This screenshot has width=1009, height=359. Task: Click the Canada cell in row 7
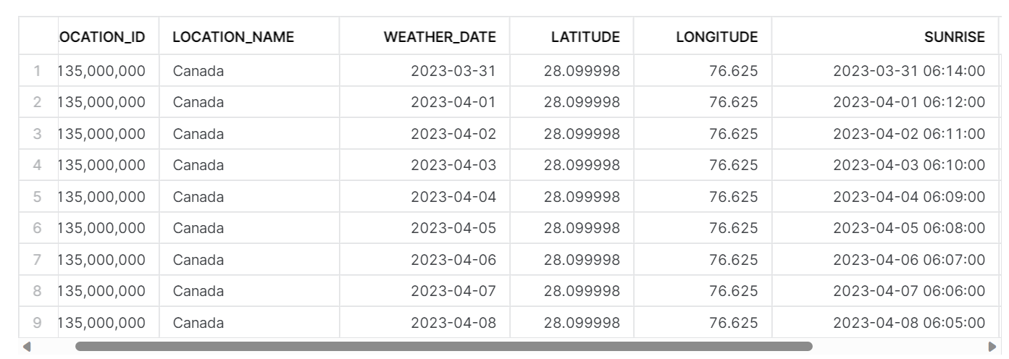click(x=198, y=260)
